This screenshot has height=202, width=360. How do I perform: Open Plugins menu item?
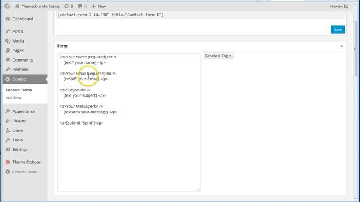coord(19,121)
